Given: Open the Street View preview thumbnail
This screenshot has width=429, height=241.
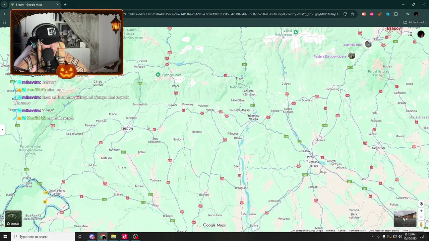Looking at the screenshot, I should [x=405, y=219].
